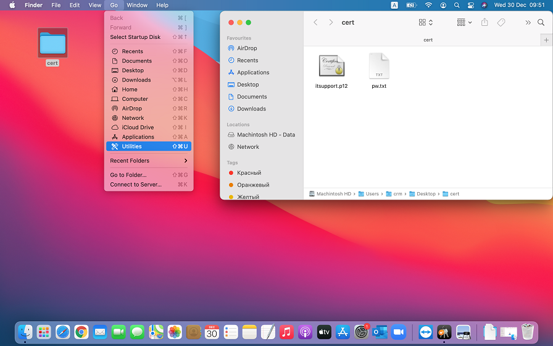Choose Utilities from the Go menu

(x=148, y=146)
